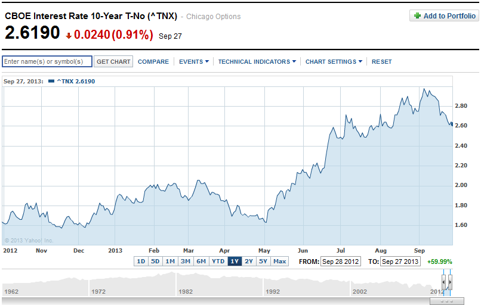Click the 1992 label in overview timeline
This screenshot has height=305, width=481.
pyautogui.click(x=273, y=291)
